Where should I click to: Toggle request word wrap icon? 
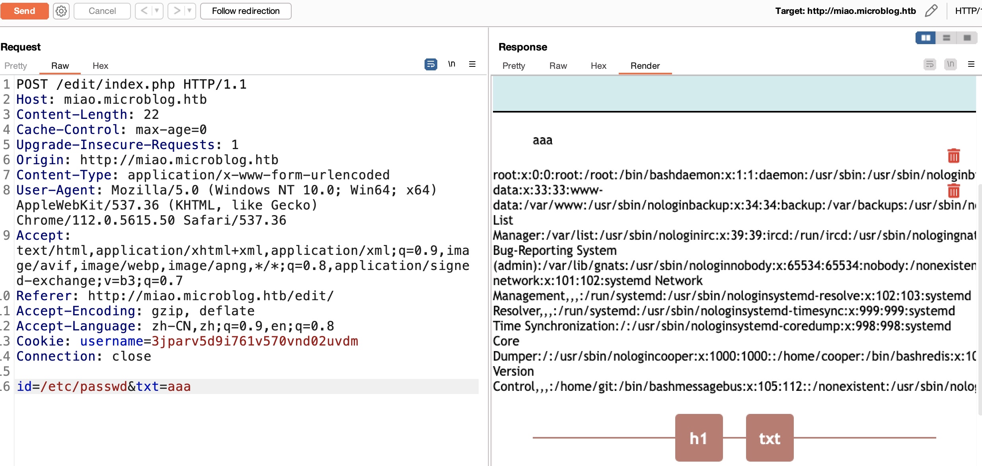click(x=431, y=64)
